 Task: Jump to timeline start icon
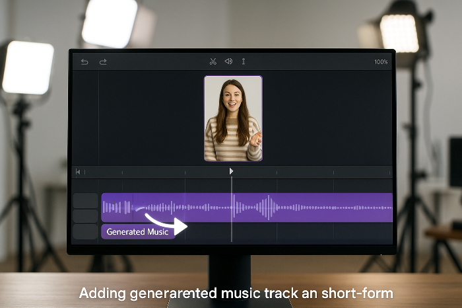(x=78, y=172)
